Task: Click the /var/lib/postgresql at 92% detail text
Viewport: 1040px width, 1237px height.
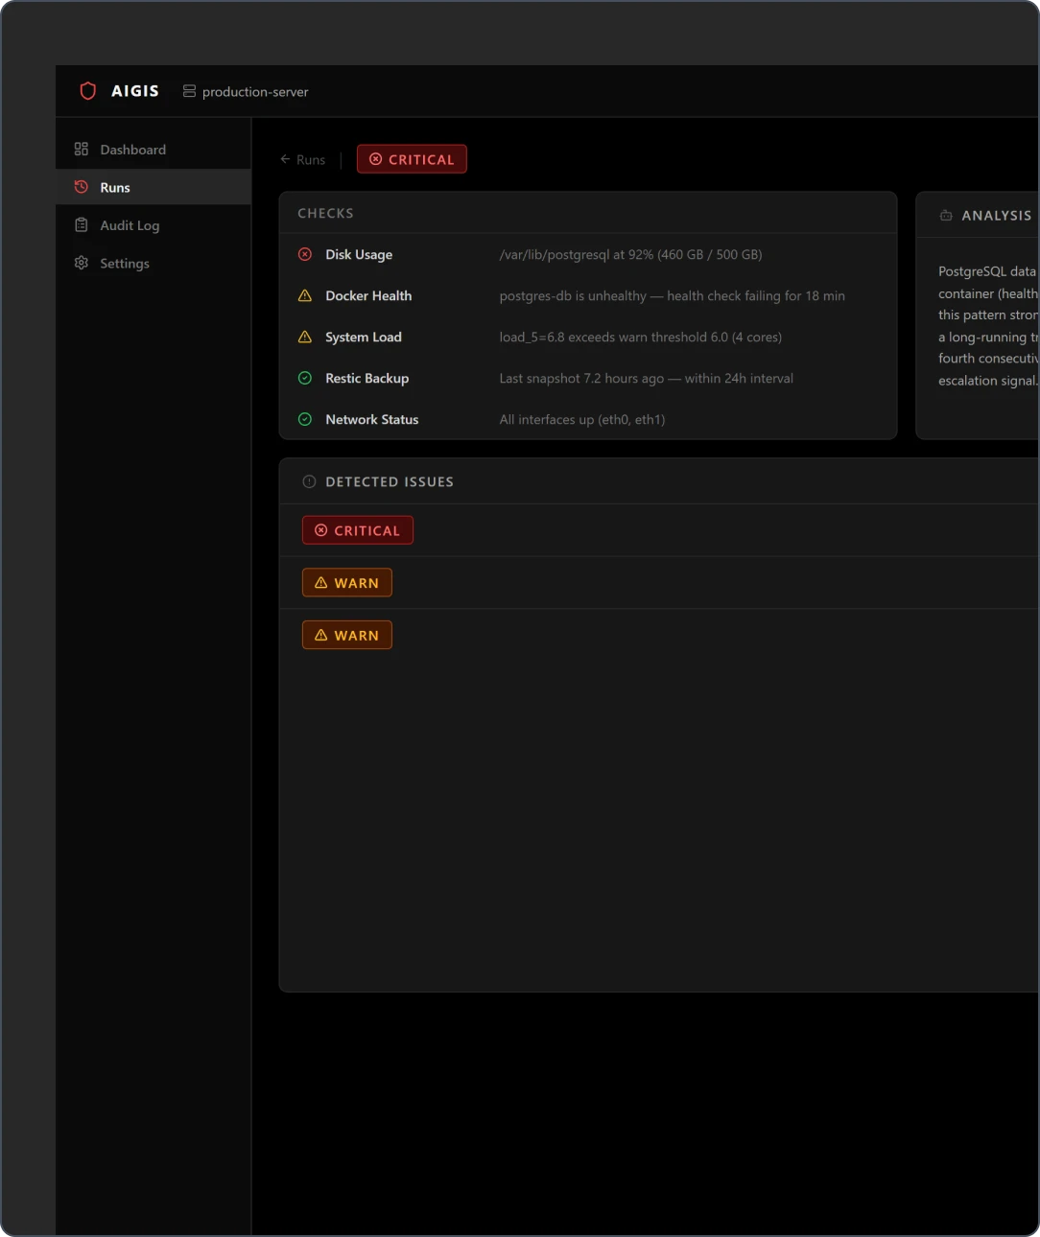Action: tap(630, 254)
